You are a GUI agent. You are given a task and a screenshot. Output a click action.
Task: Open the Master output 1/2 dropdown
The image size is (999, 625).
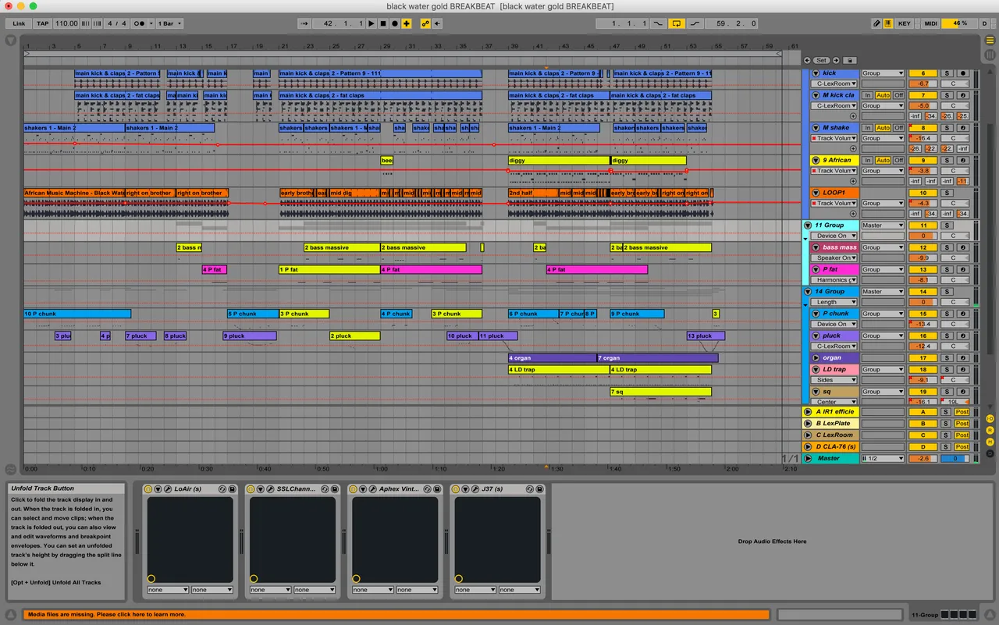pyautogui.click(x=883, y=459)
